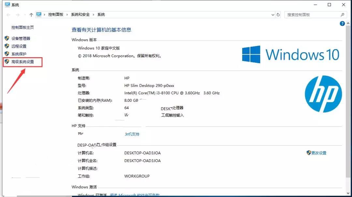Click the forward navigation arrow
Image resolution: width=352 pixels, height=197 pixels.
[x=18, y=15]
